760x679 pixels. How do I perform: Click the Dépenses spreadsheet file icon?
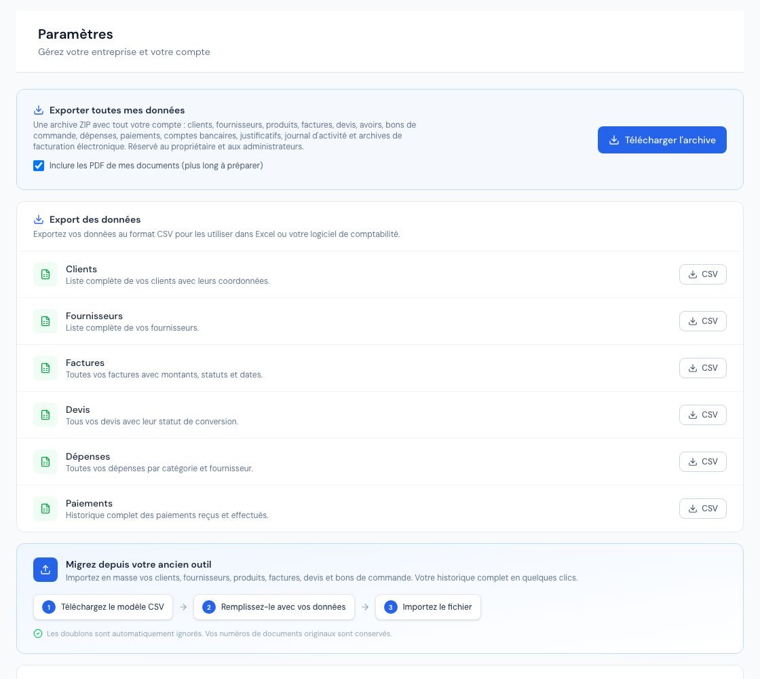click(x=45, y=462)
